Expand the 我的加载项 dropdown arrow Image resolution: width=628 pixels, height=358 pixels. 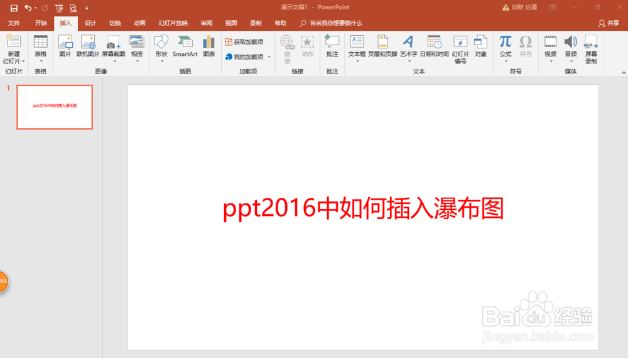(x=269, y=57)
